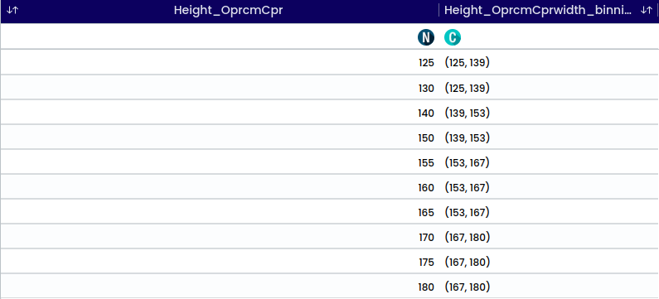659x299 pixels.
Task: Select the Height_OprcmCprwidth_binni... column header
Action: 538,11
